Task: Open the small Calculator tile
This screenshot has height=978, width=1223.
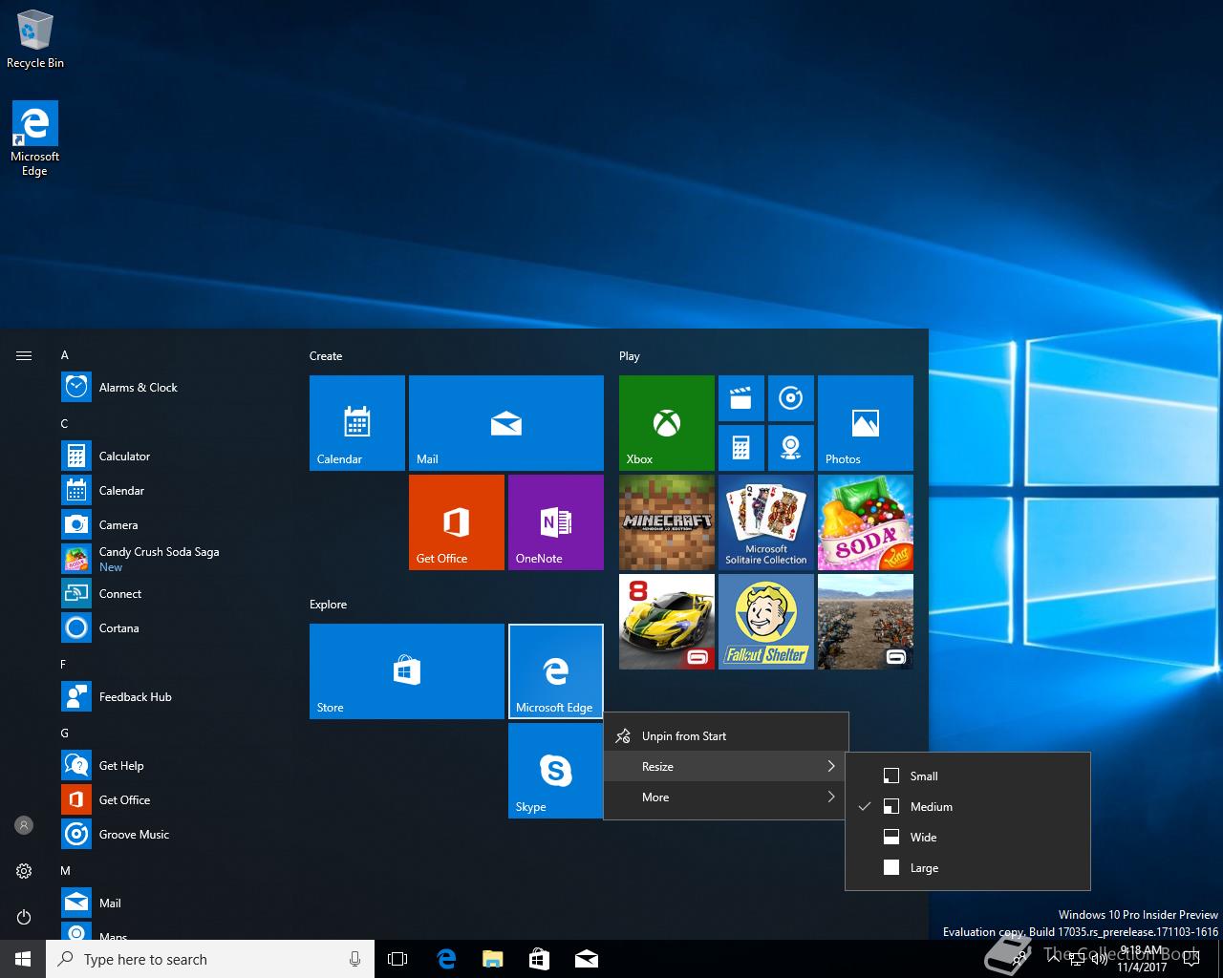Action: [741, 448]
